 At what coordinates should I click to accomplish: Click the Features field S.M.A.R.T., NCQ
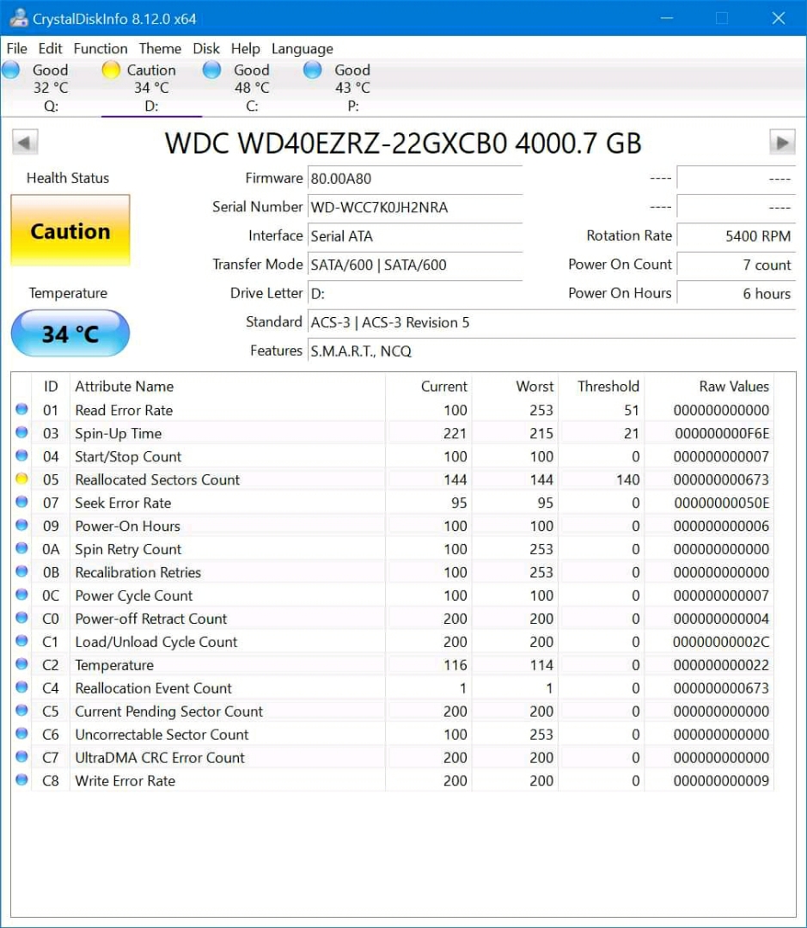tap(551, 351)
